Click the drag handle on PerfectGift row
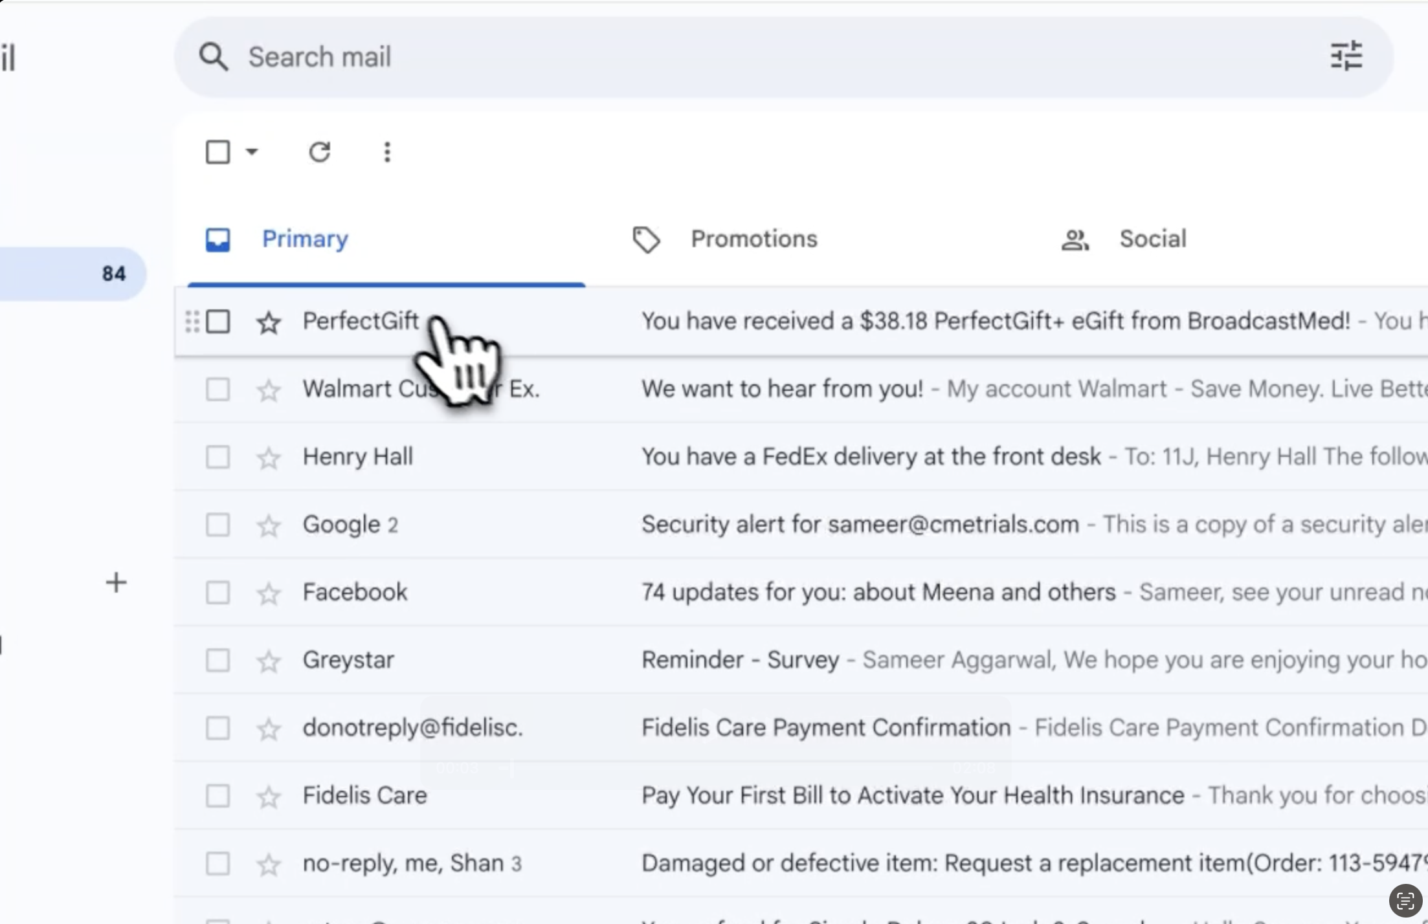 (192, 322)
